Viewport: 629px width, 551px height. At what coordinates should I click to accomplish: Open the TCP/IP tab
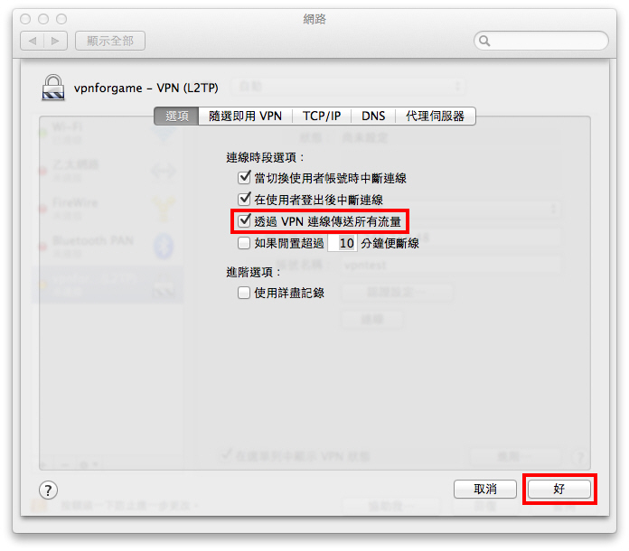click(322, 116)
